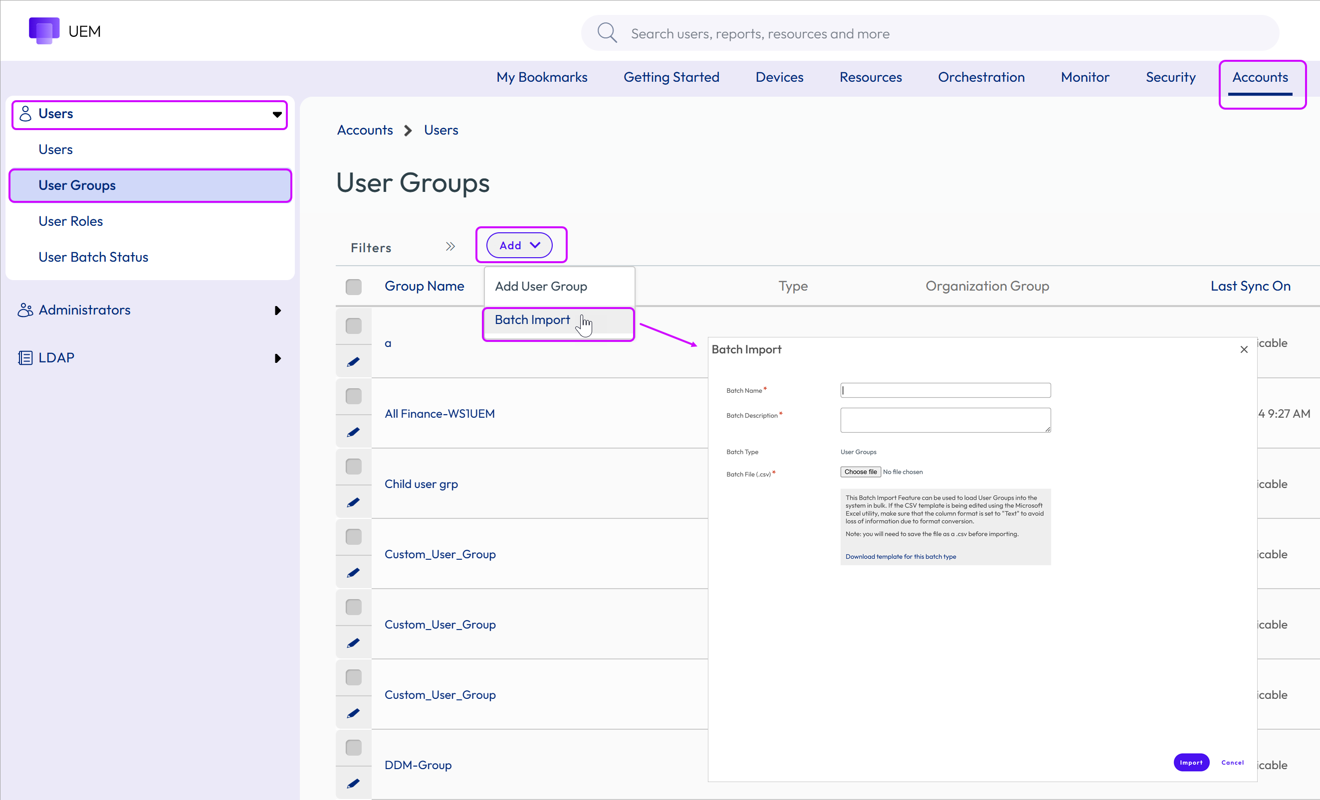Image resolution: width=1320 pixels, height=800 pixels.
Task: Sort by Group Name column header
Action: pos(424,286)
